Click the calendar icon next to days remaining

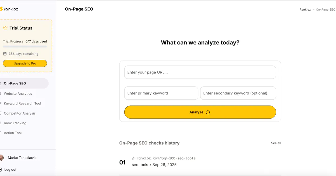tap(5, 54)
